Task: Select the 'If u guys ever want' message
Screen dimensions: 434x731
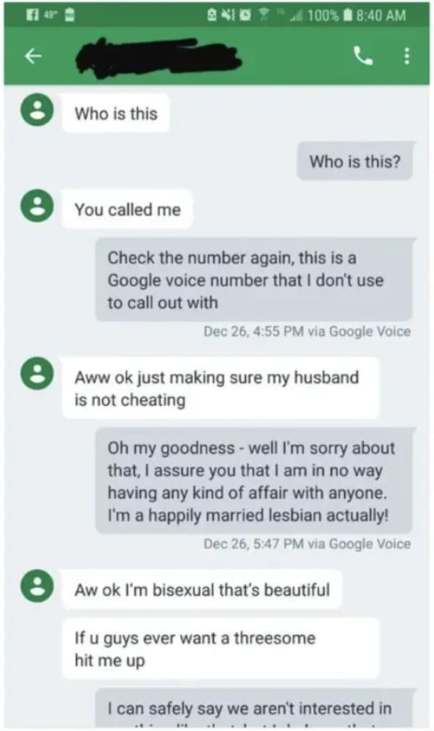Action: 221,649
